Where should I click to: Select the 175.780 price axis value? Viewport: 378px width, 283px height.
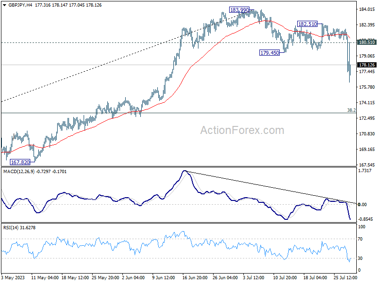click(367, 87)
